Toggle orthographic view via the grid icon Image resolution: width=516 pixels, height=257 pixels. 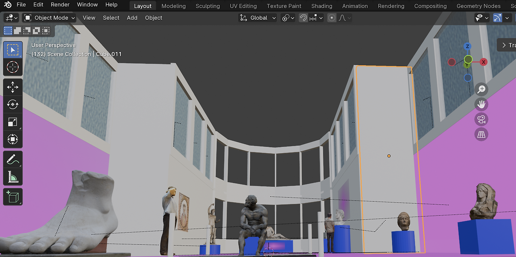481,134
